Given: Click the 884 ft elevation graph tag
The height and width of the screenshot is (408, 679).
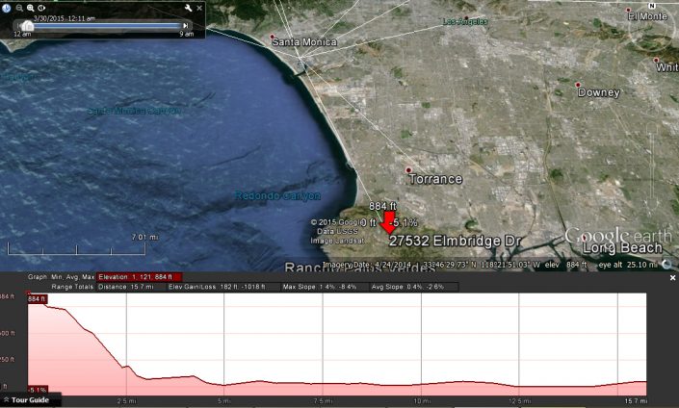Looking at the screenshot, I should (x=37, y=299).
